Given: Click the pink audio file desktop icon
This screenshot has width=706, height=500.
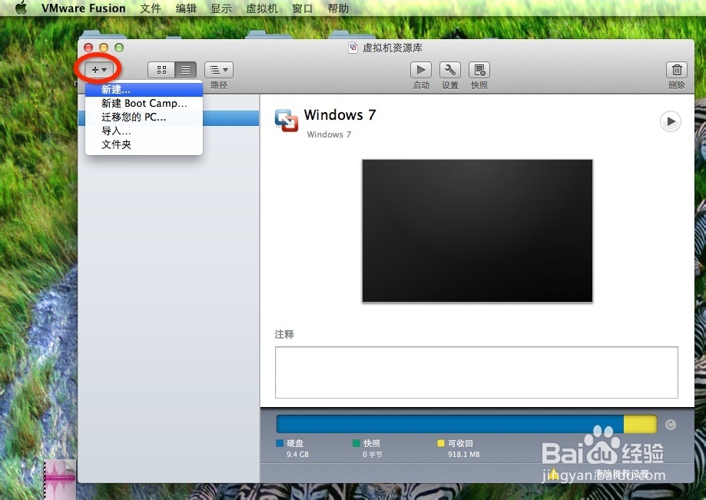Looking at the screenshot, I should 59,478.
